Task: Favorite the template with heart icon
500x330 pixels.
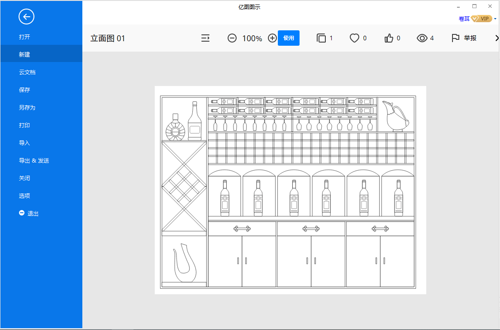Action: coord(354,38)
